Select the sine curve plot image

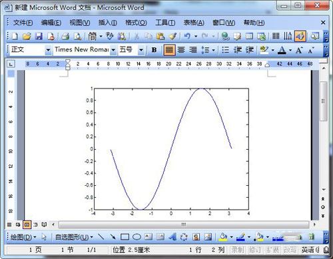(167, 151)
